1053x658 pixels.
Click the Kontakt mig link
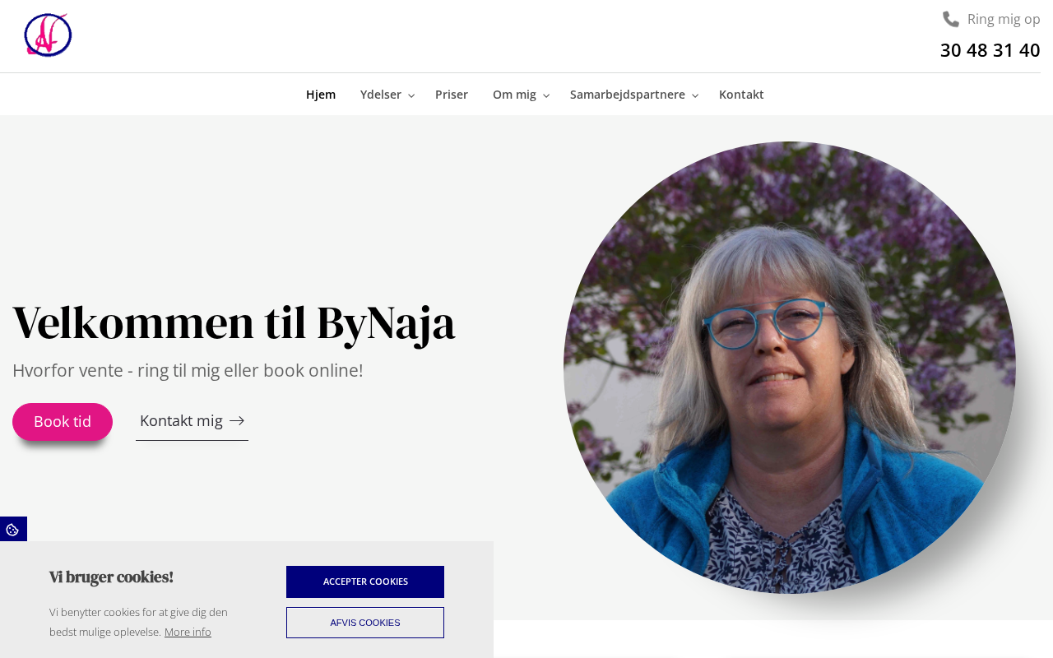tap(192, 421)
